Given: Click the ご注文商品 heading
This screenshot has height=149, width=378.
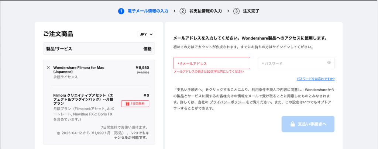Looking at the screenshot, I should (58, 34).
